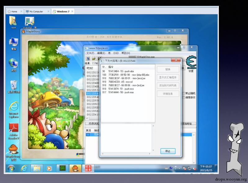
Task: Click the open folder icon in Cheat Engine toolbar
Action: point(93,58)
